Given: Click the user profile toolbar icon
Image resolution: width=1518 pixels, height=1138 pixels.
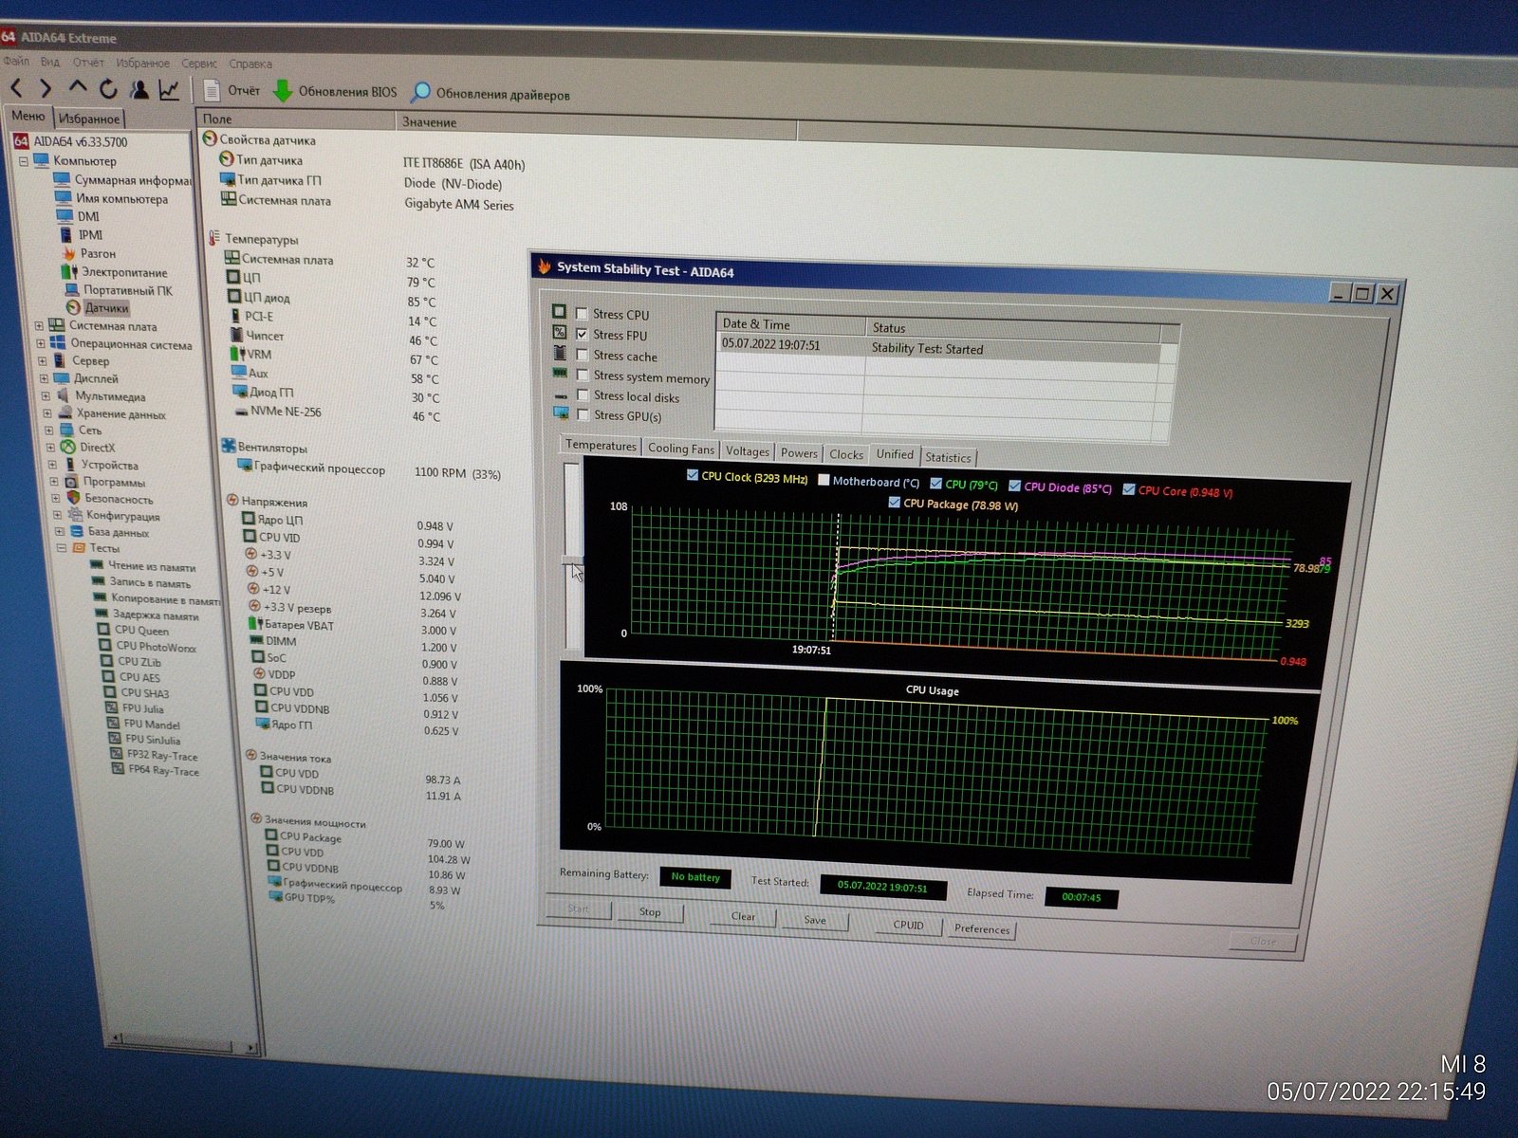Looking at the screenshot, I should click(x=139, y=89).
